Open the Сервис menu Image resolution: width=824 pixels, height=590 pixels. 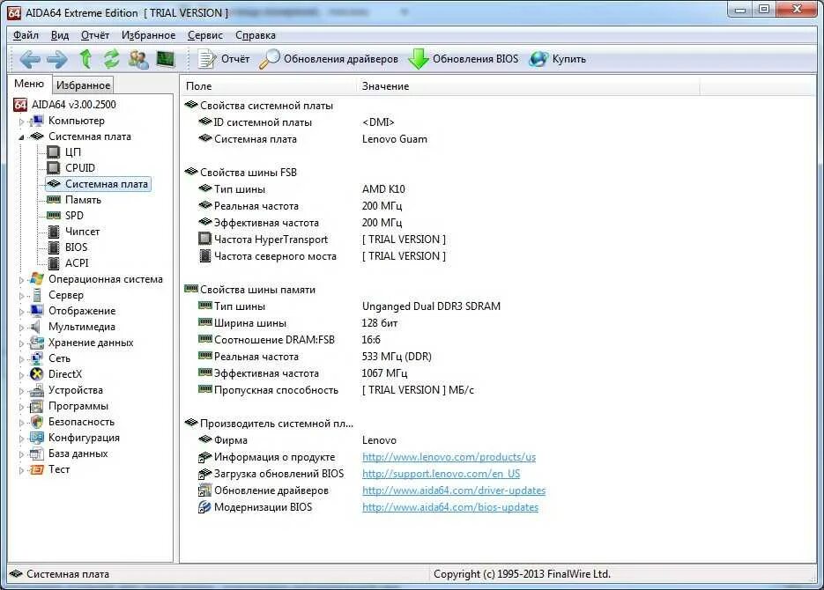click(x=205, y=35)
